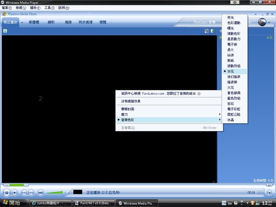The width and height of the screenshot is (276, 207).
Task: Pause playback with the pause button
Action: [x=6, y=193]
